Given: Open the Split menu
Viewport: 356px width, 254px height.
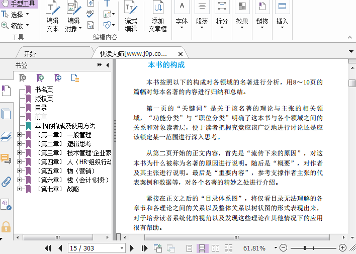Looking at the screenshot, I should (222, 15).
